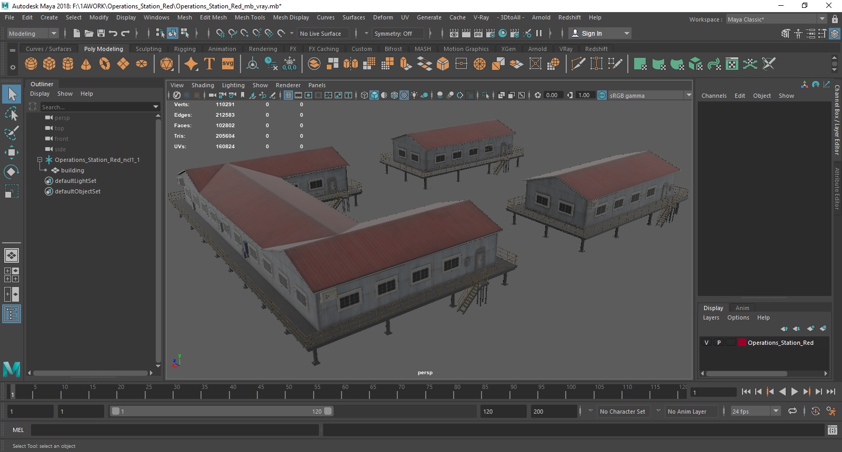Click the Redo arrow icon
842x452 pixels.
click(x=125, y=33)
